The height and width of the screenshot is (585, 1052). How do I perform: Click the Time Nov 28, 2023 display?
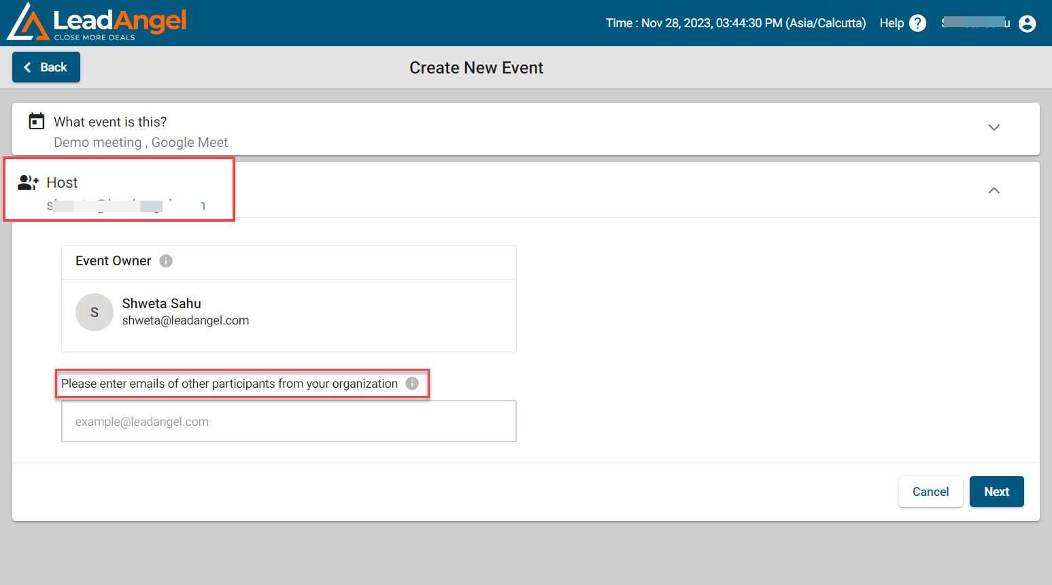736,23
